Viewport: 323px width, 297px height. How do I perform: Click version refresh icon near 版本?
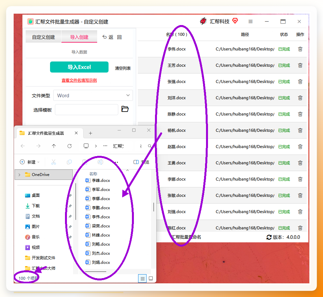tap(269, 237)
